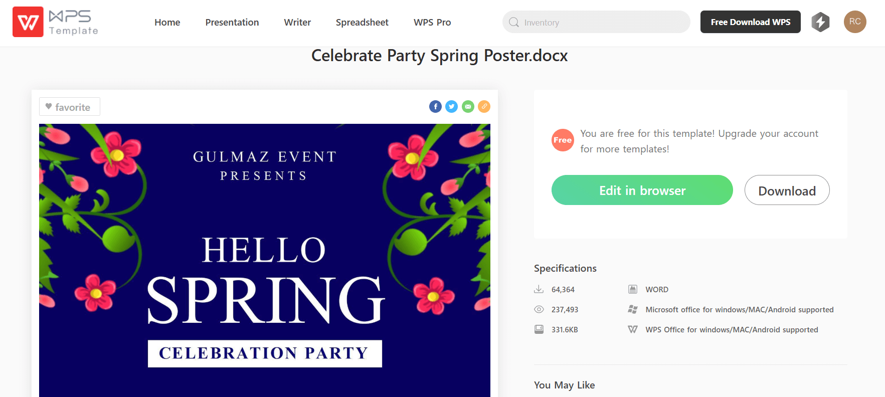
Task: Click the Download button
Action: pos(787,190)
